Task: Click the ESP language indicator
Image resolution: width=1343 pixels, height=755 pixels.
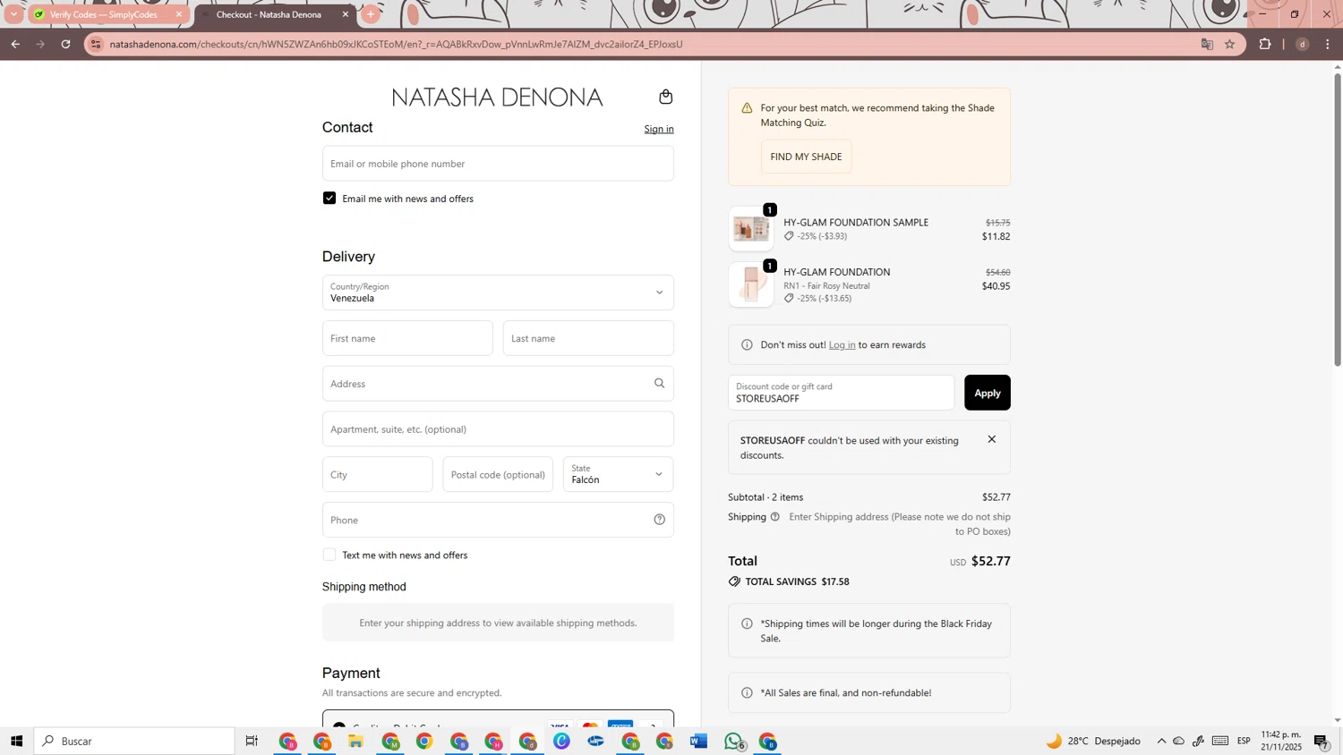Action: pyautogui.click(x=1244, y=742)
